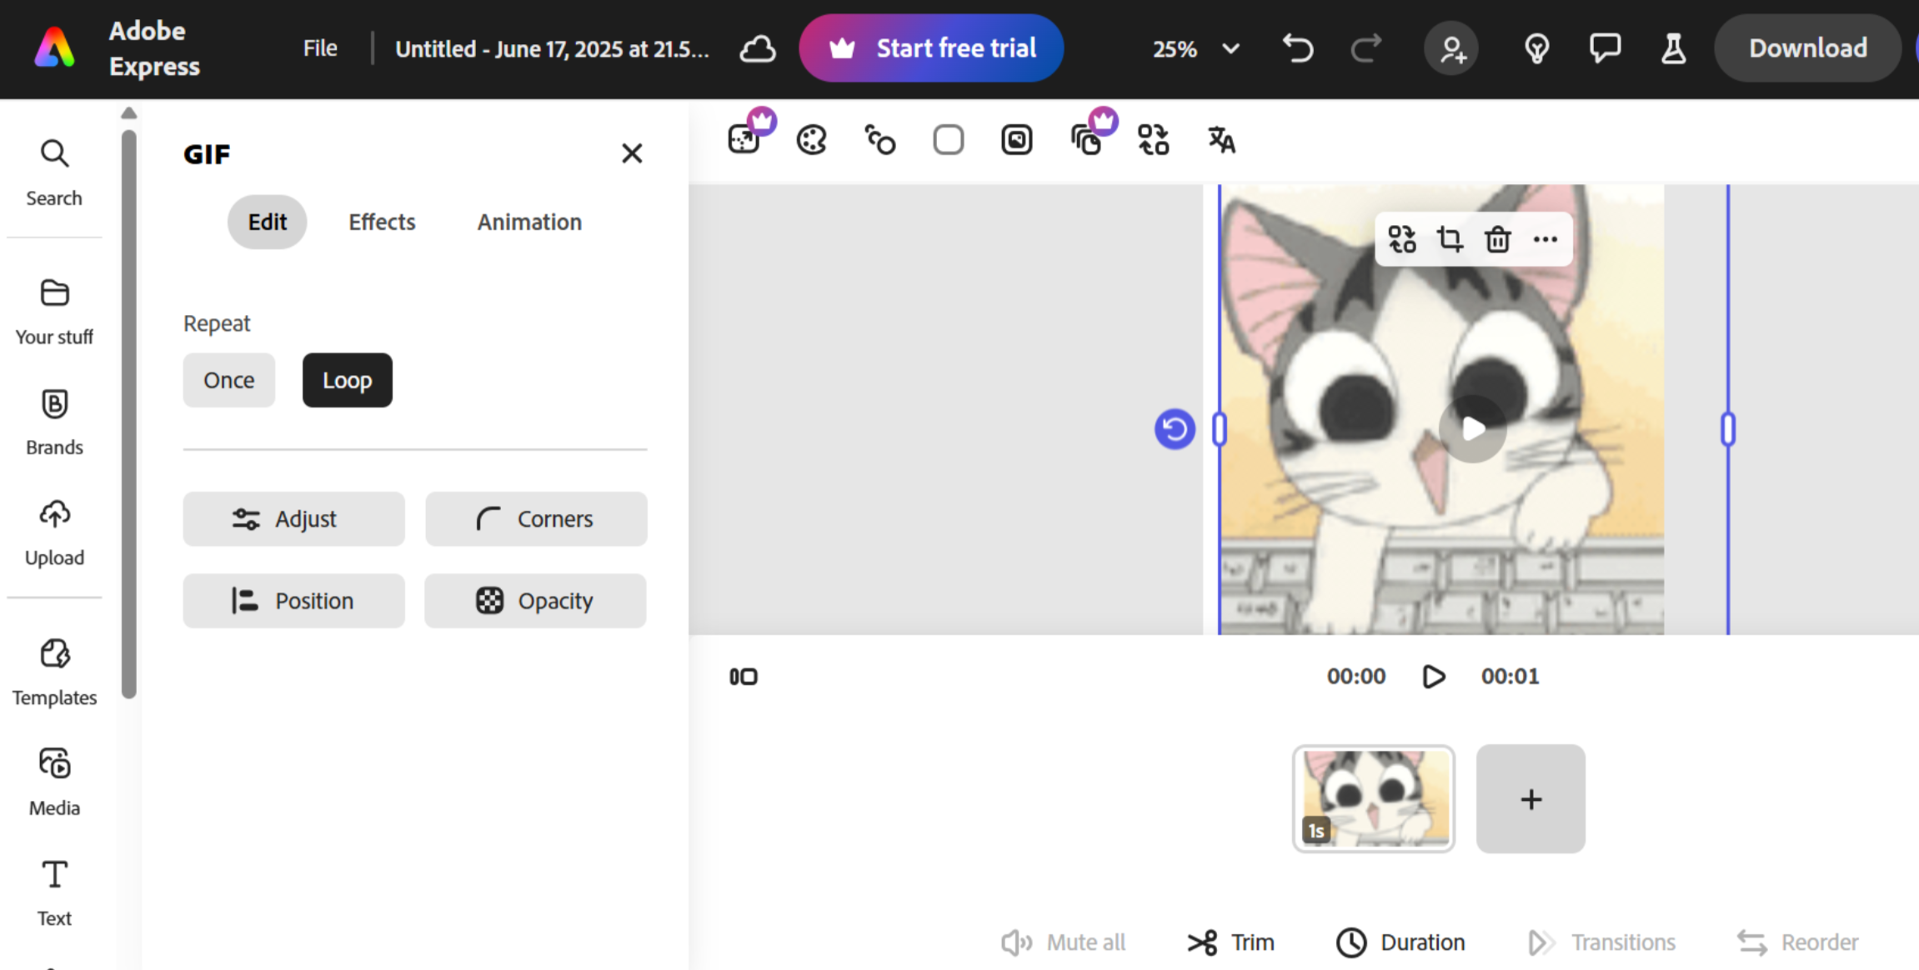1919x970 pixels.
Task: Open the 25% zoom level dropdown
Action: (1194, 48)
